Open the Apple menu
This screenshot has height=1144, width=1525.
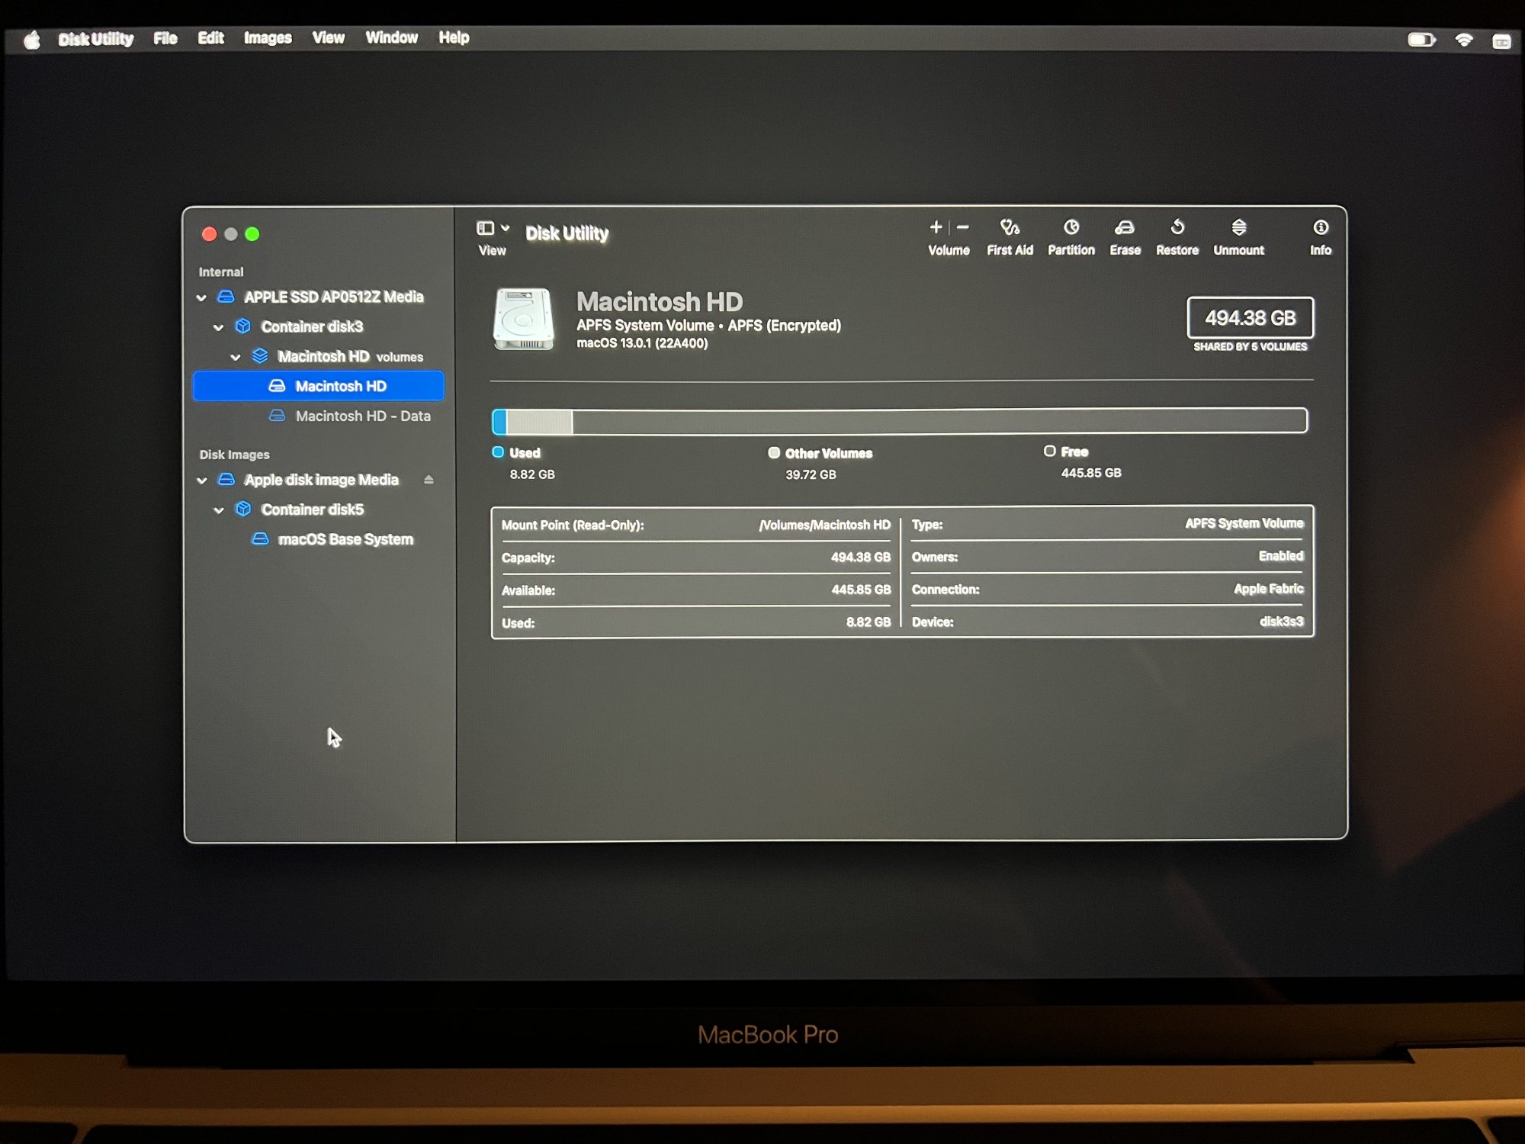[x=32, y=39]
